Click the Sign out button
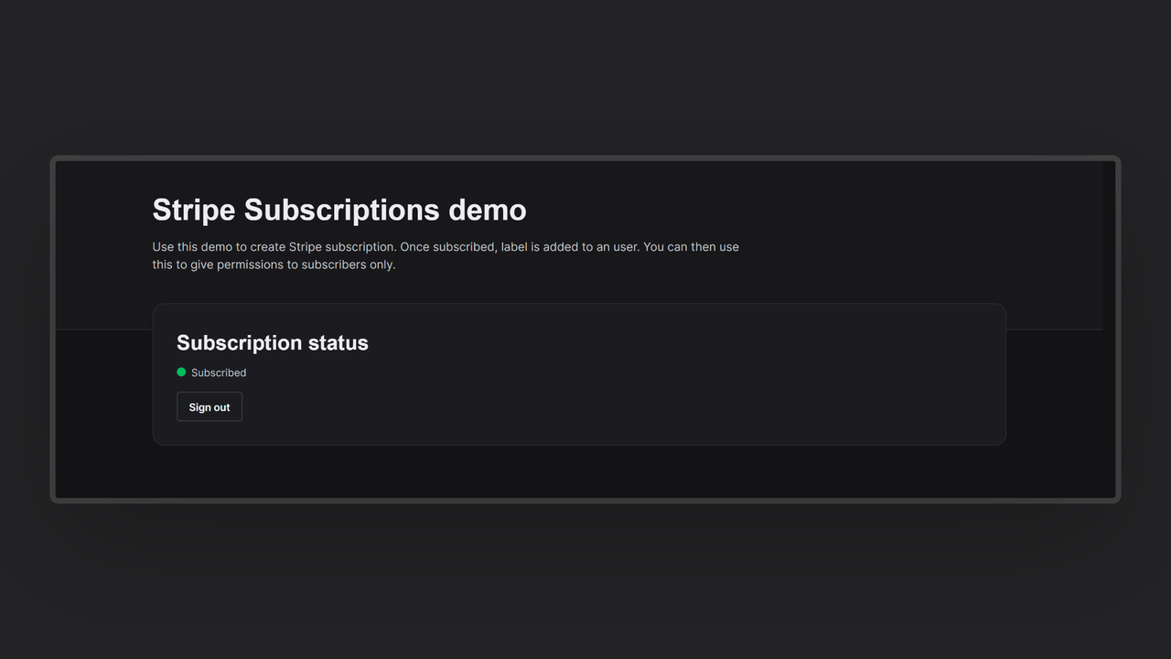This screenshot has width=1171, height=659. point(209,407)
